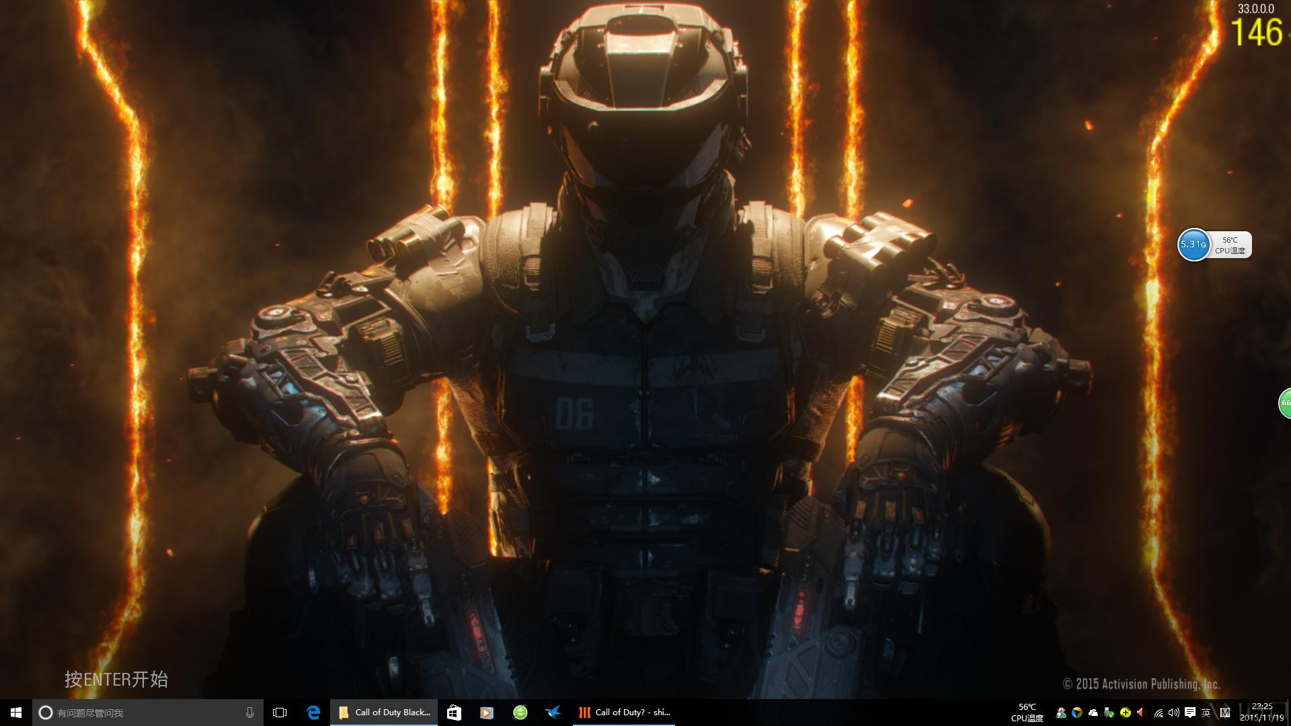
Task: Open the Wi-Fi network tray icon
Action: click(1159, 713)
